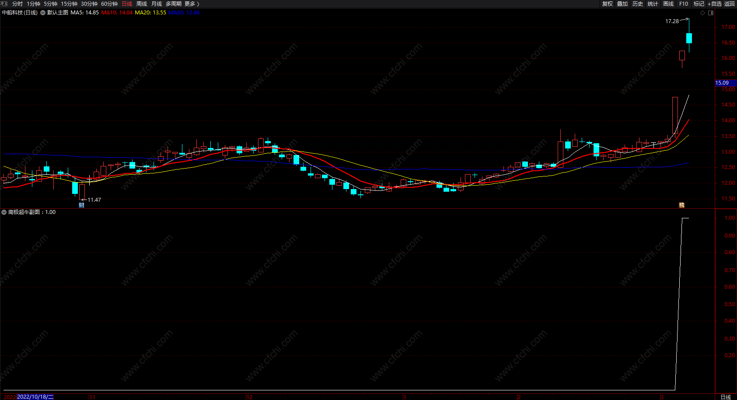The height and width of the screenshot is (400, 737).
Task: Click the diamond icon above the price axis
Action: pos(703,13)
